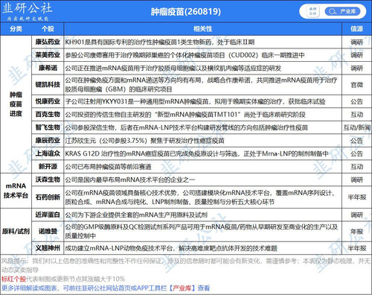Click stock name 智飞生物
The image size is (372, 295).
point(48,127)
